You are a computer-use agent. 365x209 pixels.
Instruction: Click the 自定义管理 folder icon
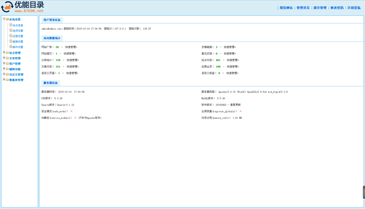[7, 75]
